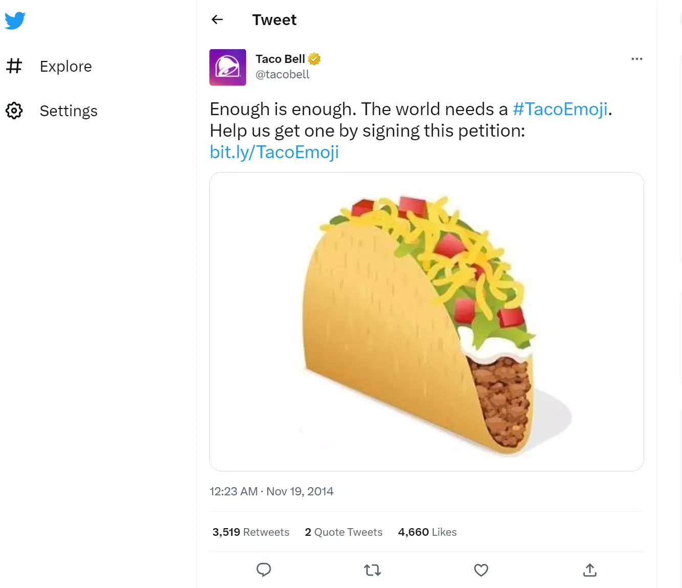
Task: Select the Tweet header tab
Action: click(274, 19)
